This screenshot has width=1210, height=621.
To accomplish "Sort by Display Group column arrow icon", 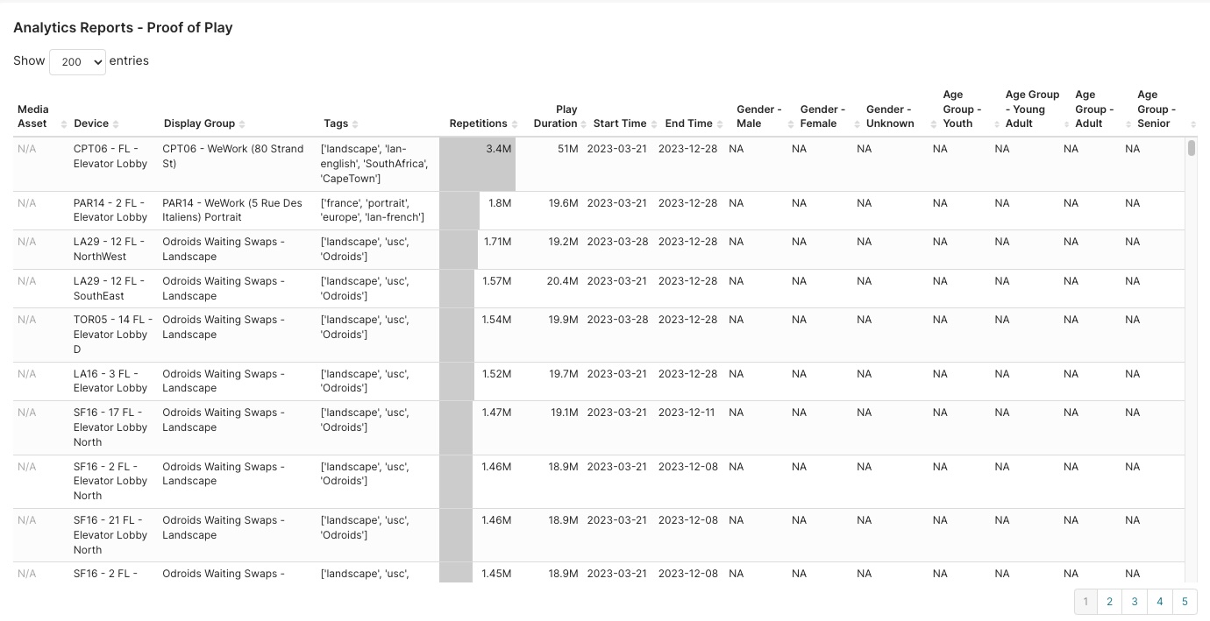I will [242, 124].
